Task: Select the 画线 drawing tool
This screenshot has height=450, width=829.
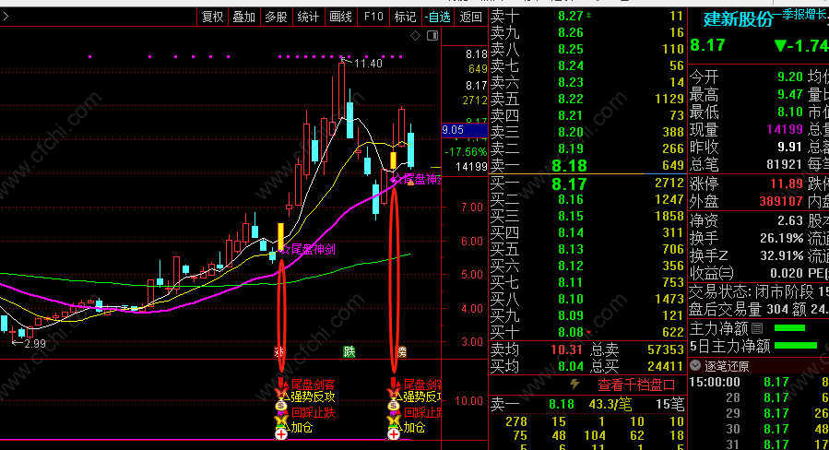Action: tap(340, 17)
